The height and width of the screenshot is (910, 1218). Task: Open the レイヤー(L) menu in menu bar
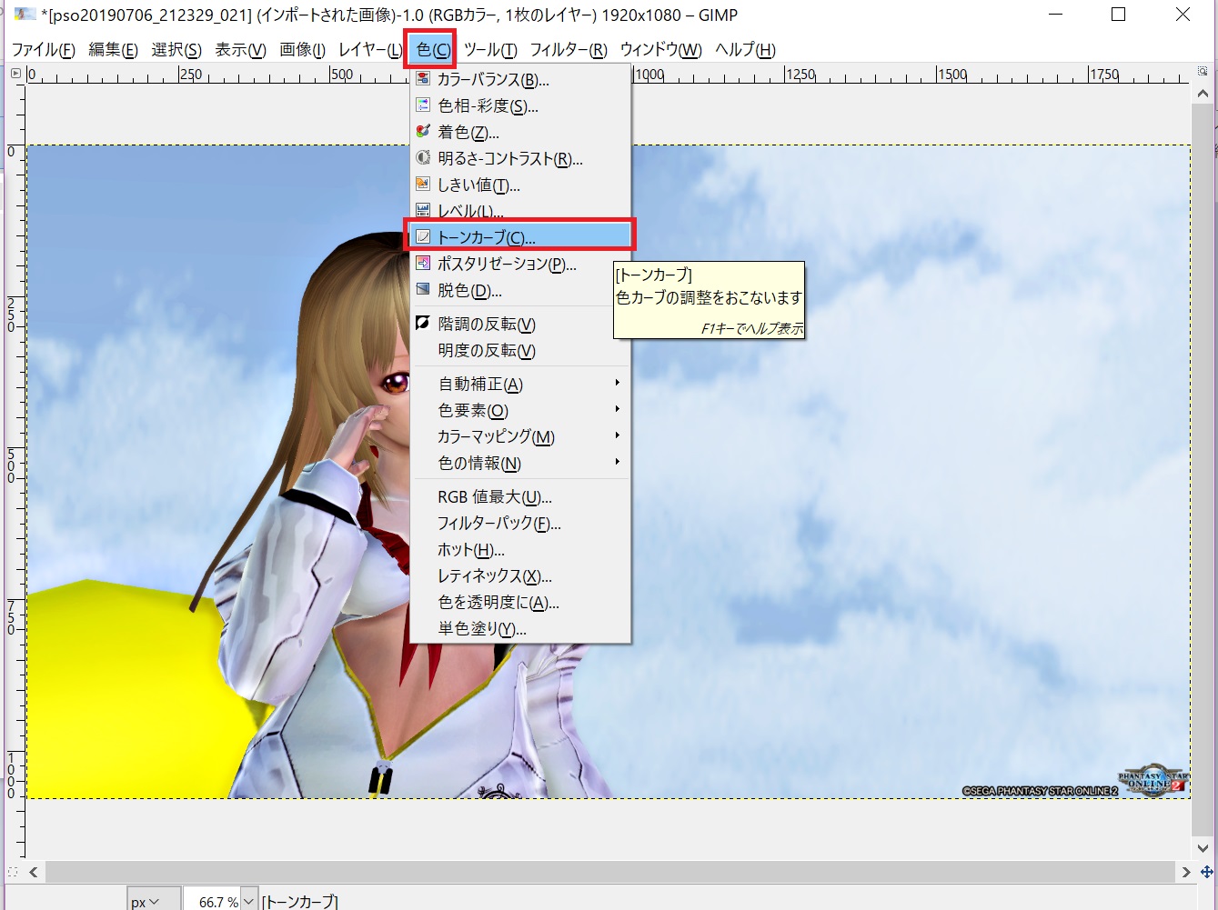pos(369,50)
